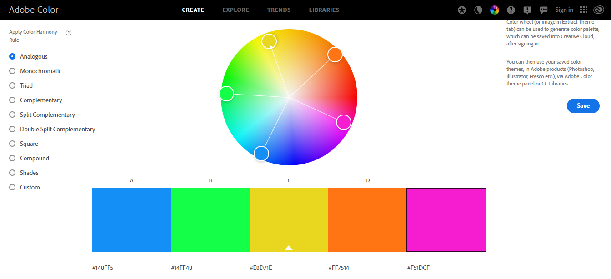Click the Help question mark icon

pos(511,10)
